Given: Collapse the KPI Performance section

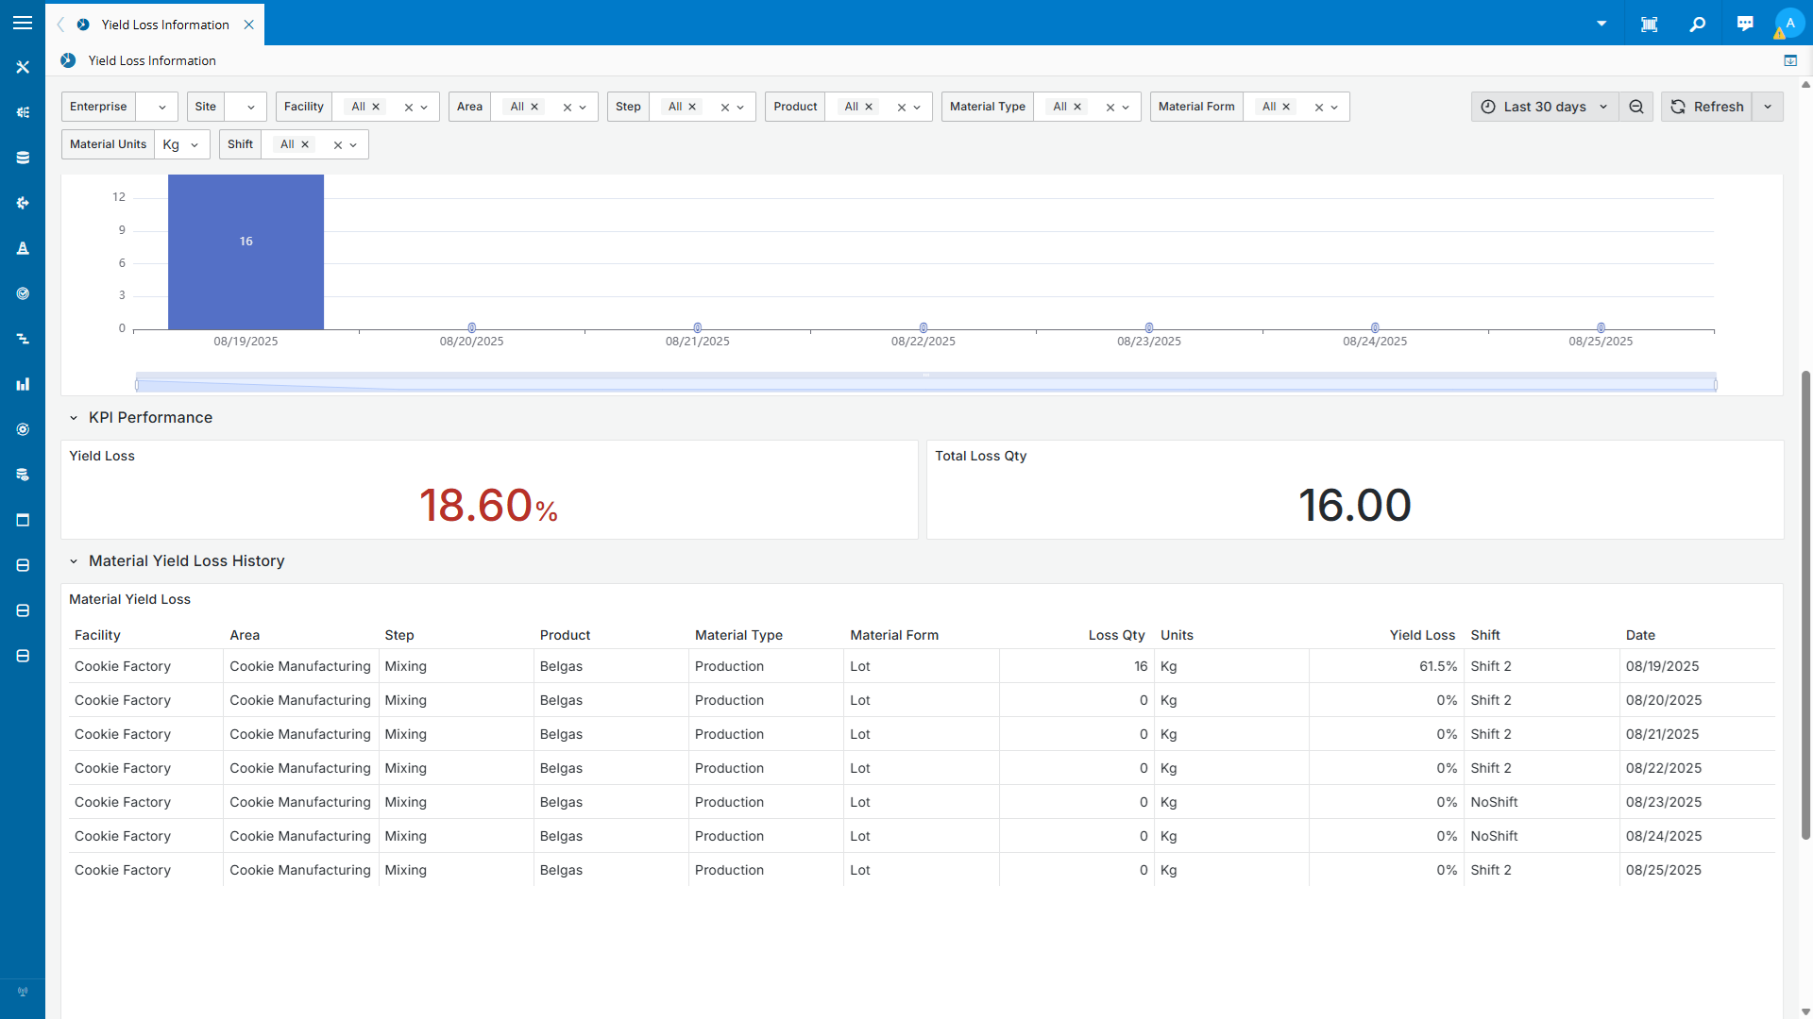Looking at the screenshot, I should coord(74,418).
